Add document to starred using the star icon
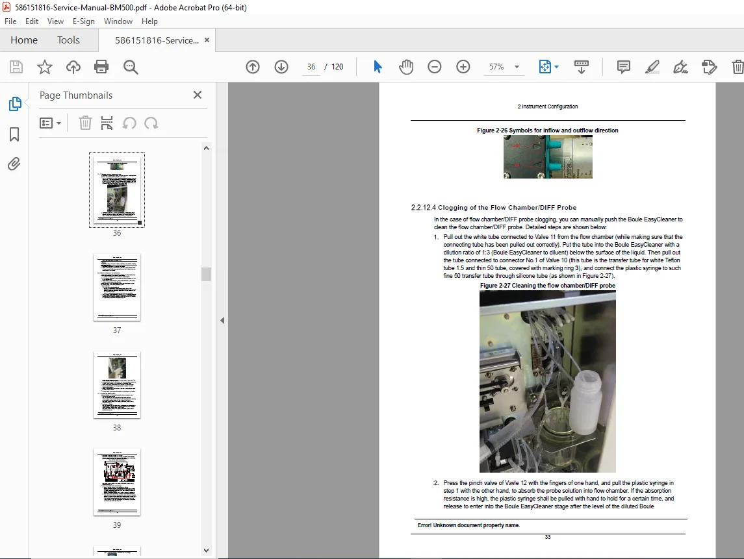 pyautogui.click(x=45, y=67)
